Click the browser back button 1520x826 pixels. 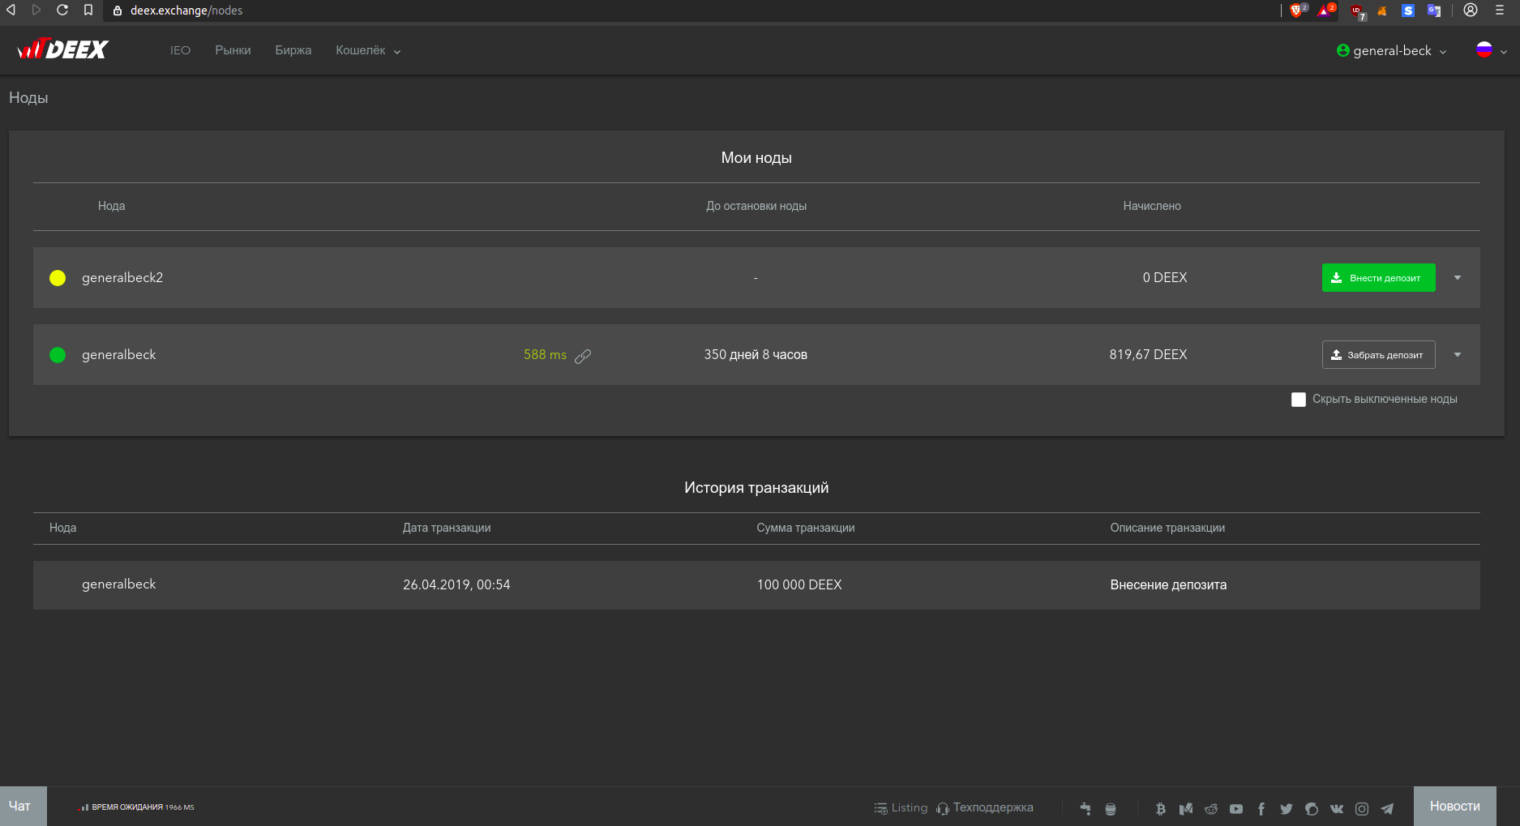tap(11, 10)
